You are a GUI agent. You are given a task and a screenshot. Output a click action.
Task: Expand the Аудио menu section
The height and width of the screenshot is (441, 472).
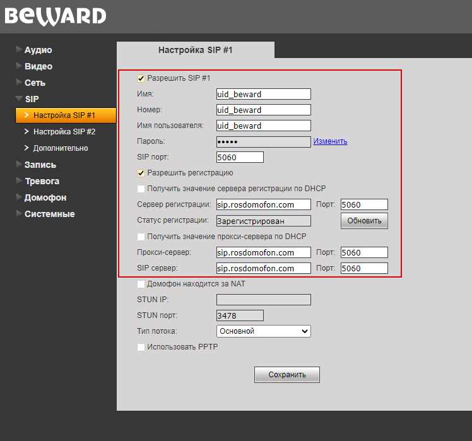click(x=38, y=50)
